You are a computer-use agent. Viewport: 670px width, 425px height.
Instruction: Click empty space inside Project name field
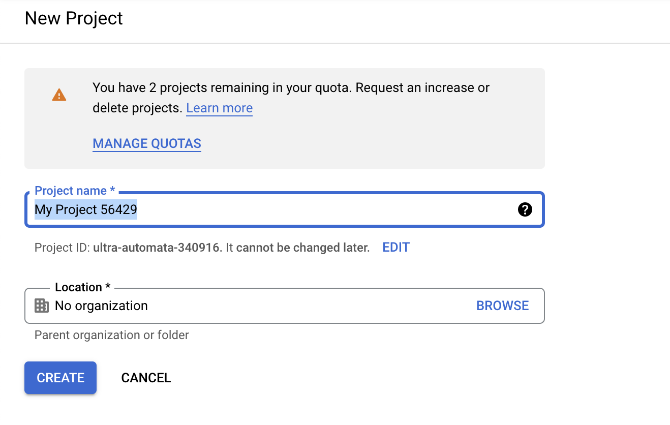[325, 209]
